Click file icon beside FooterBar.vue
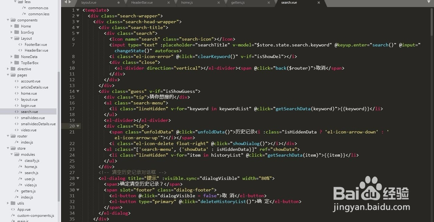Viewport: 434px width, 222px height. pyautogui.click(x=20, y=44)
